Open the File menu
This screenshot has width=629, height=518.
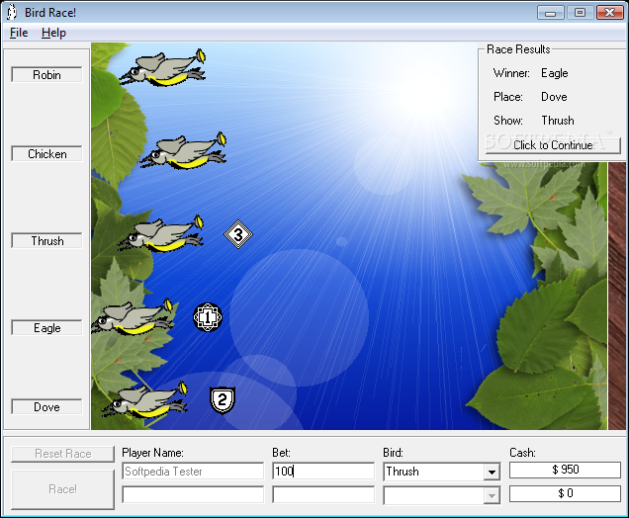pos(19,33)
